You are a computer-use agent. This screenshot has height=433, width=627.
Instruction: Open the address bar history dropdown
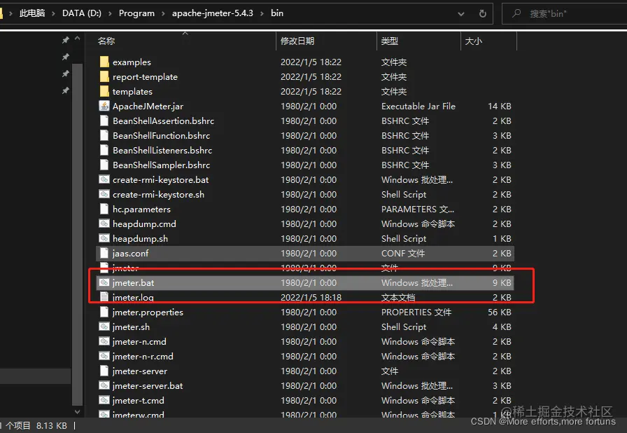pyautogui.click(x=461, y=14)
